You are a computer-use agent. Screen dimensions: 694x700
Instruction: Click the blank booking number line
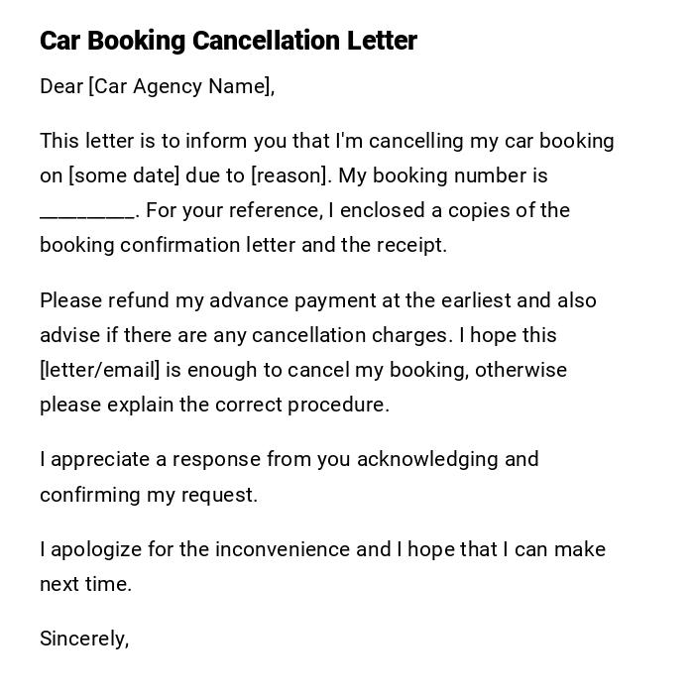(x=86, y=212)
